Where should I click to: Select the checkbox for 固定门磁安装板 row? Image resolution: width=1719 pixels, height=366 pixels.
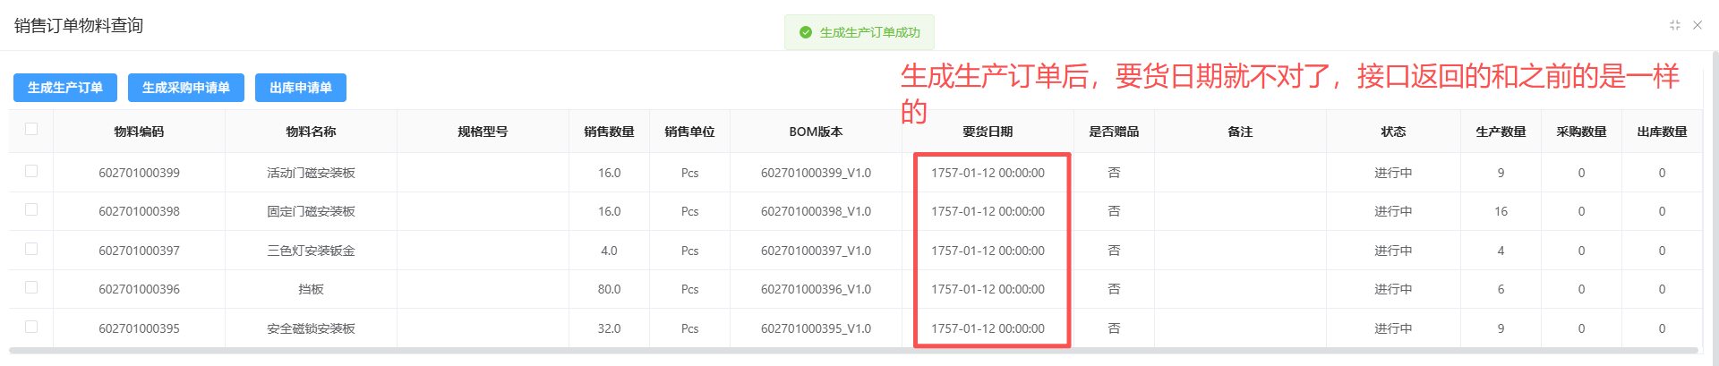point(31,209)
